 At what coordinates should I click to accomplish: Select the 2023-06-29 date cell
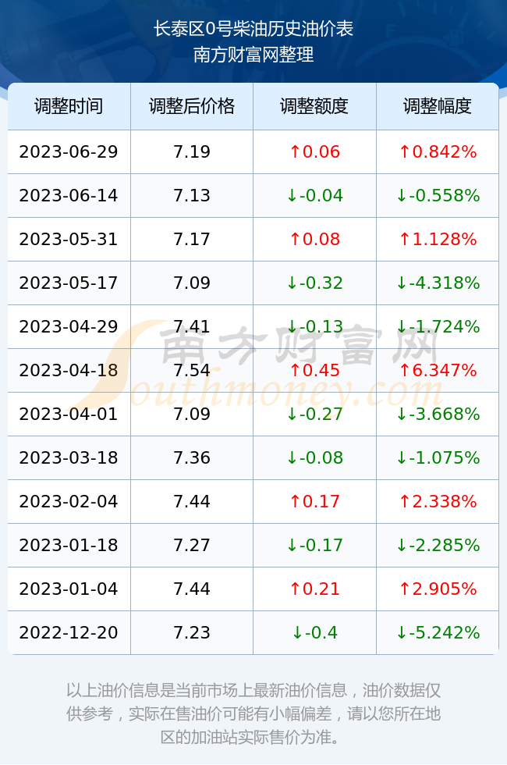(69, 151)
